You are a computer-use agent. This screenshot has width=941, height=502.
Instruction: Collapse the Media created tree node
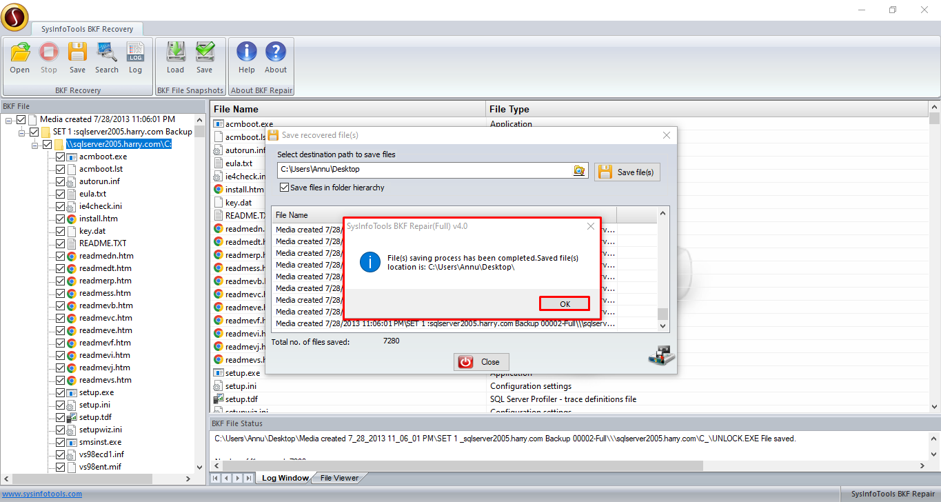(x=9, y=120)
